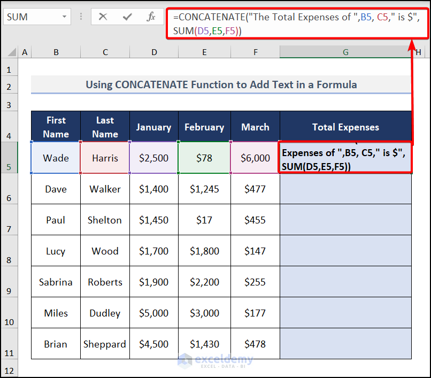
Task: Select row 8 header
Action: (x=9, y=251)
